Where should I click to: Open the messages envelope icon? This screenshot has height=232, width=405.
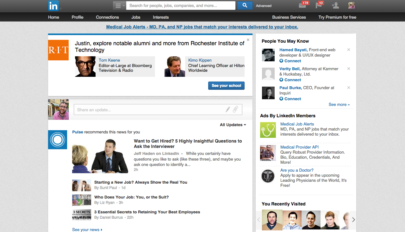[x=302, y=5]
